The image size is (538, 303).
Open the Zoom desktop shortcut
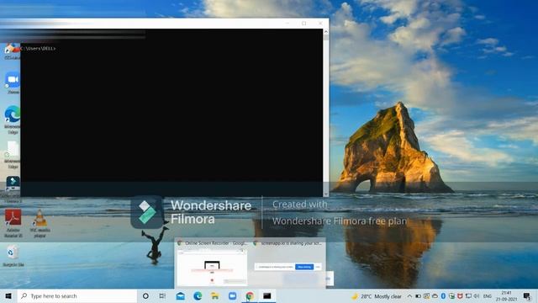click(x=13, y=82)
